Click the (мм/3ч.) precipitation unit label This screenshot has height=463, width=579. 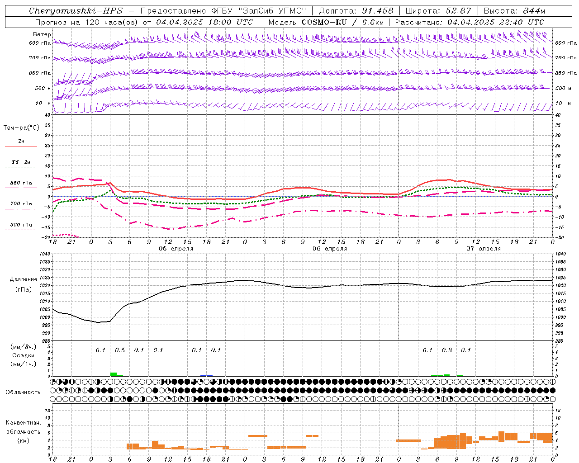point(24,347)
